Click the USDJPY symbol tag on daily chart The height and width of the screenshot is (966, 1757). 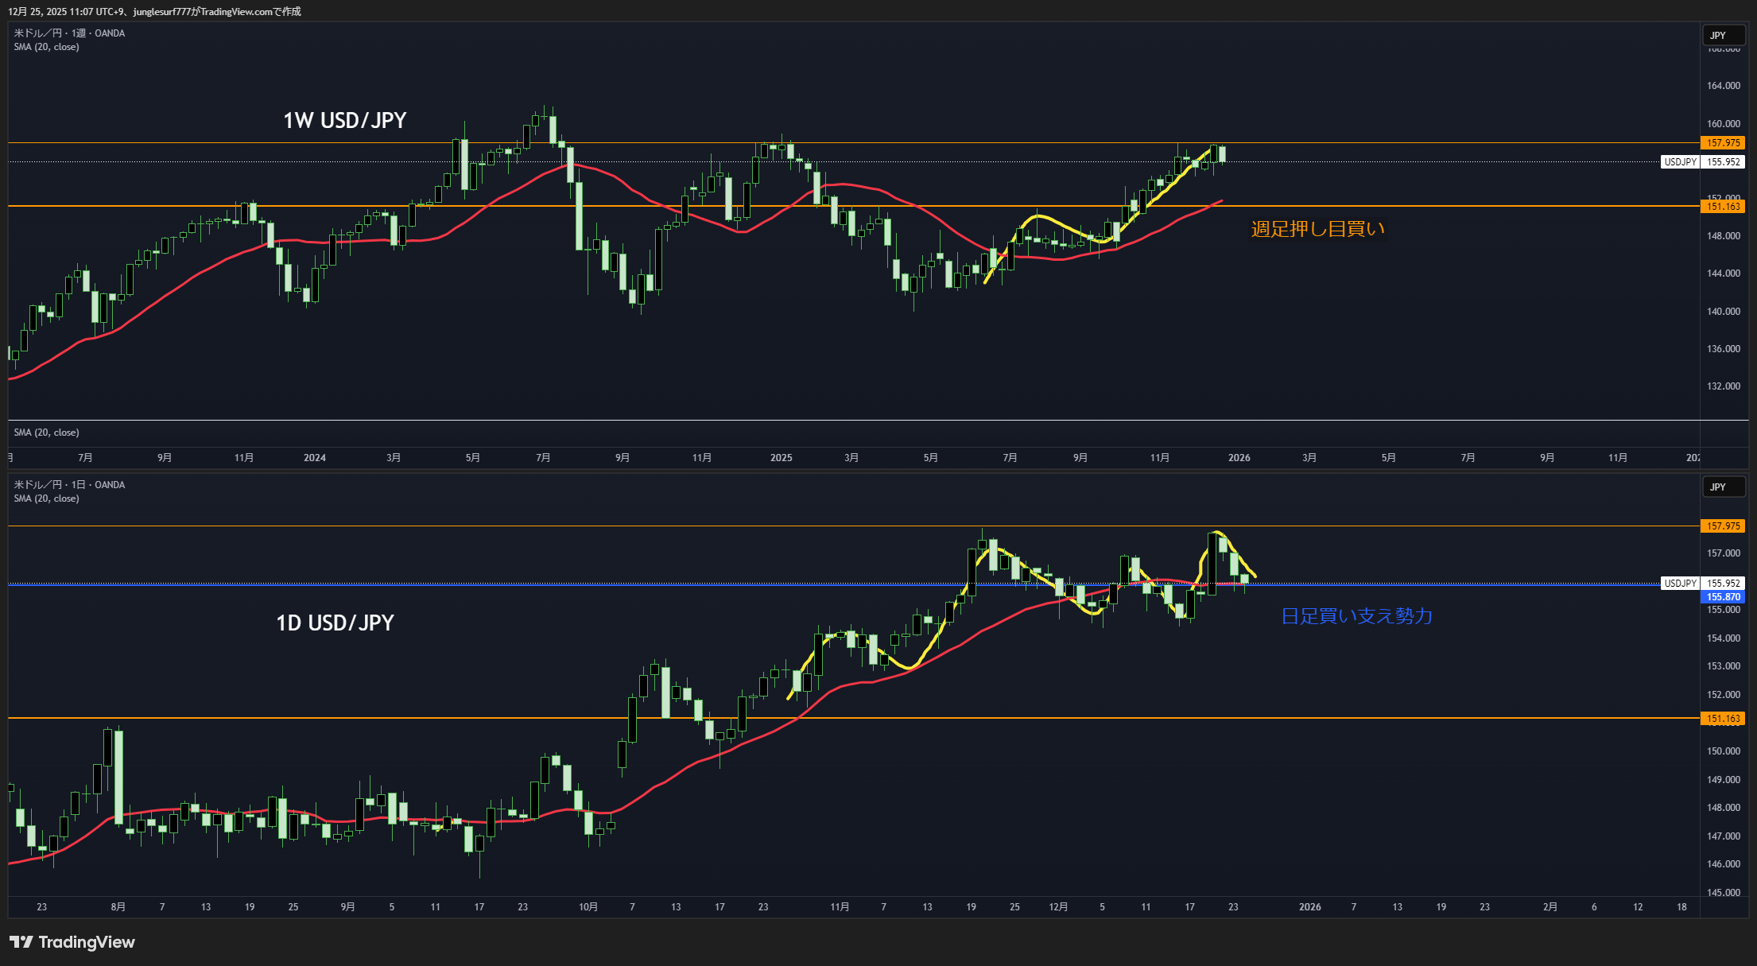point(1680,584)
